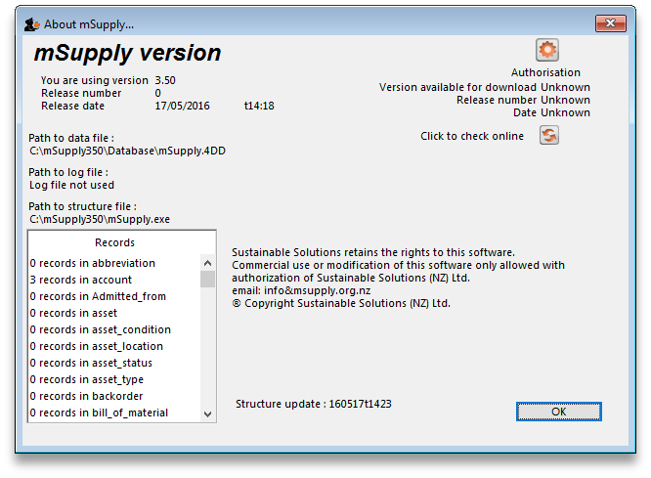Click the Authorisation gear icon

[x=546, y=50]
